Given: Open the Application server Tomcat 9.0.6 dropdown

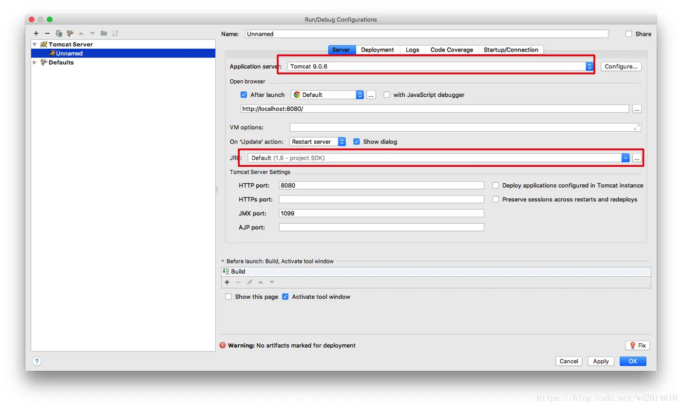Looking at the screenshot, I should [x=440, y=66].
